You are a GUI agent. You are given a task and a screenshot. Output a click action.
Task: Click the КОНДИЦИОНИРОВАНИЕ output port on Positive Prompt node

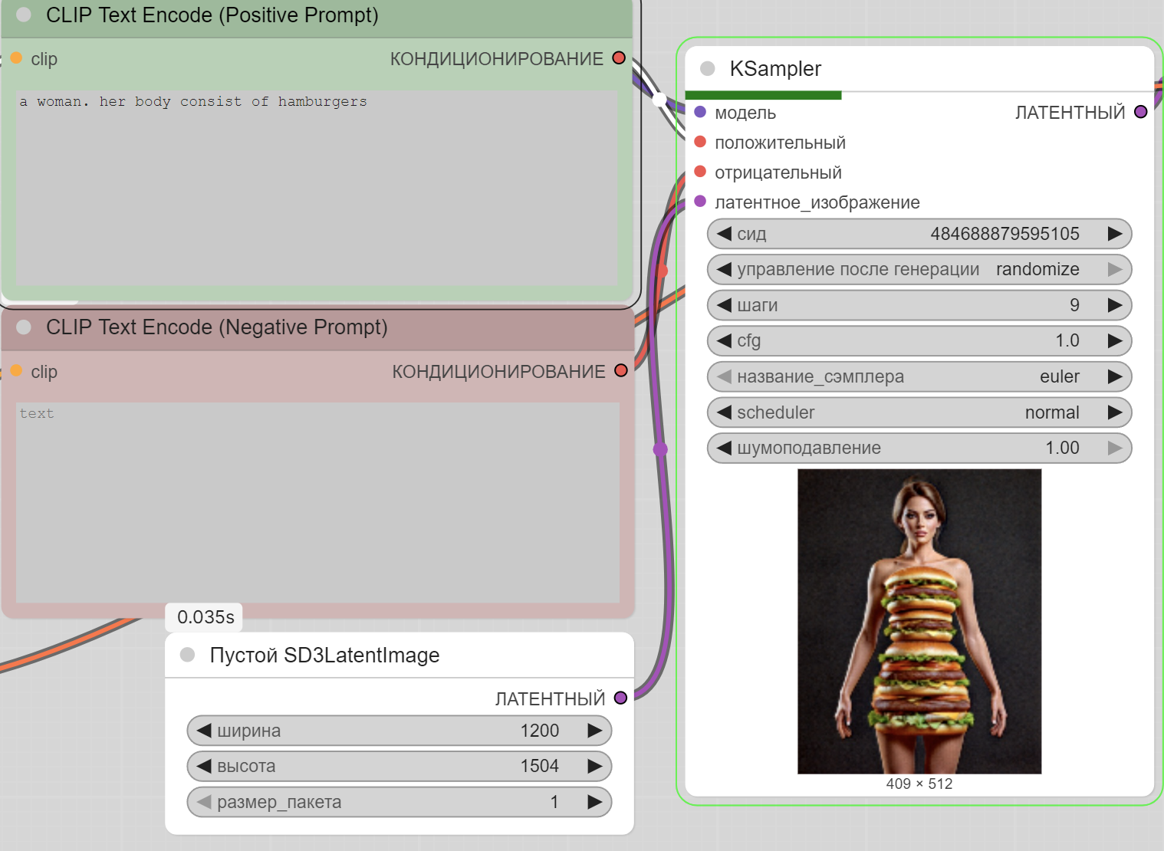pyautogui.click(x=619, y=58)
